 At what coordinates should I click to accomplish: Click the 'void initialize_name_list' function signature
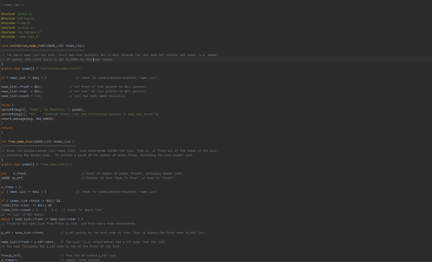coord(43,46)
